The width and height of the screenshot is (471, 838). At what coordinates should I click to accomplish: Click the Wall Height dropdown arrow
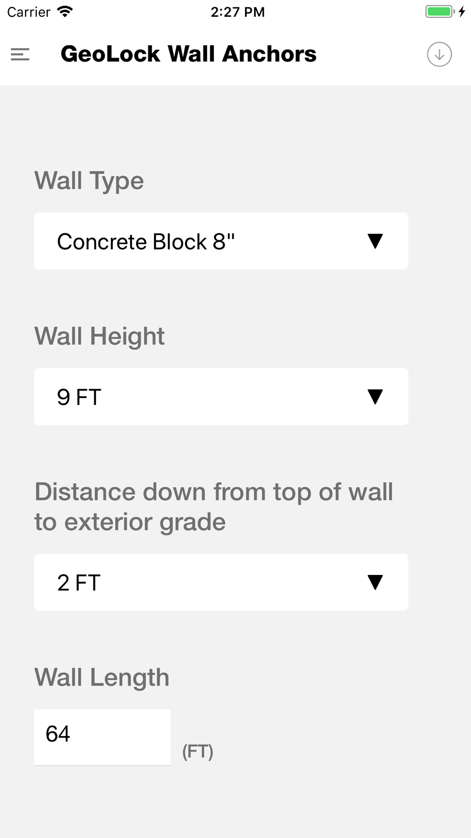375,397
